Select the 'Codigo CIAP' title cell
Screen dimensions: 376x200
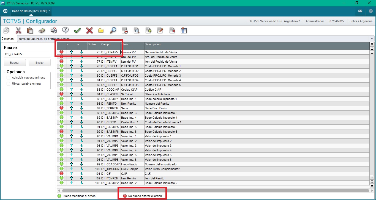coord(132,90)
